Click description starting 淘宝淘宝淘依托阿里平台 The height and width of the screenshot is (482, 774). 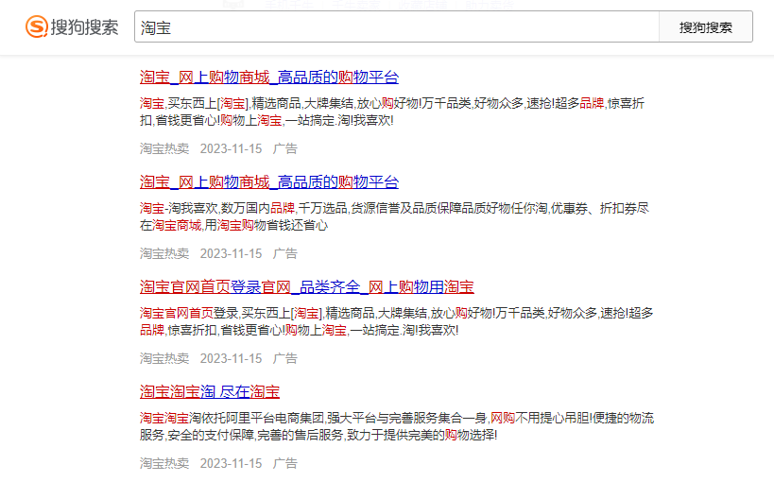click(x=396, y=426)
